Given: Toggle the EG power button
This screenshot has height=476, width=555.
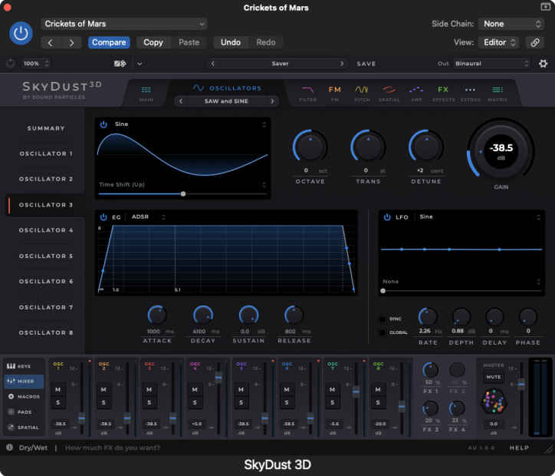Looking at the screenshot, I should (103, 217).
